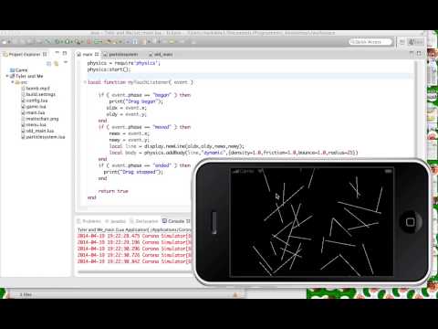Switch to the particlesystem editor tab

tap(120, 54)
